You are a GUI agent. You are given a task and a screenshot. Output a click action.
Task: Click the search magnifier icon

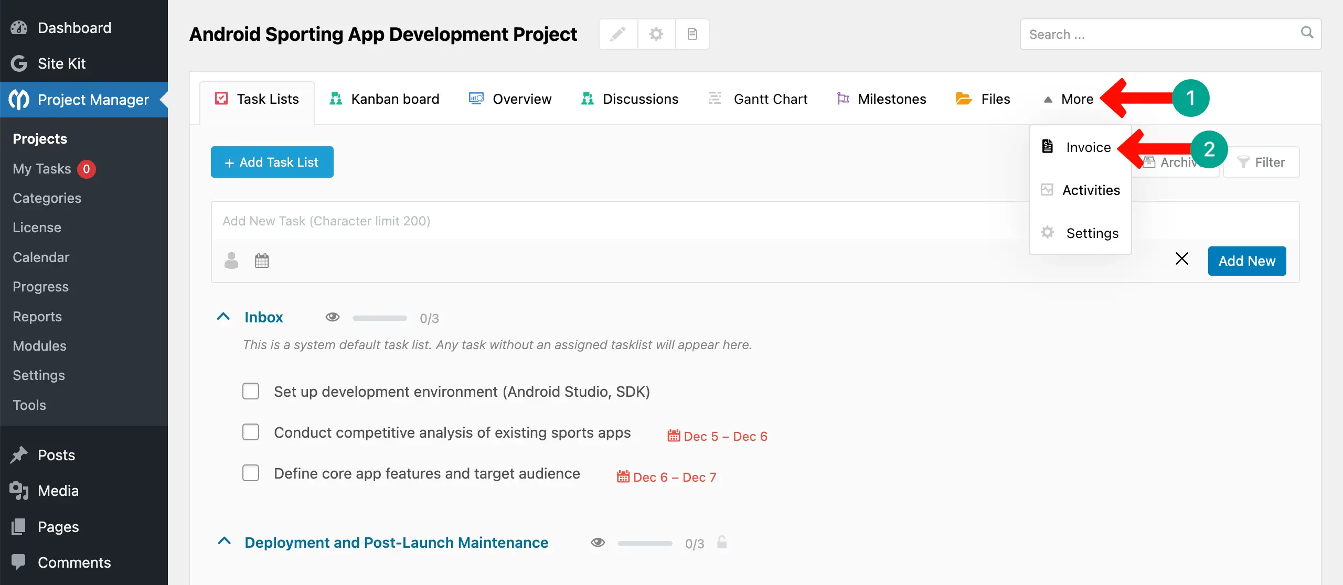1307,33
